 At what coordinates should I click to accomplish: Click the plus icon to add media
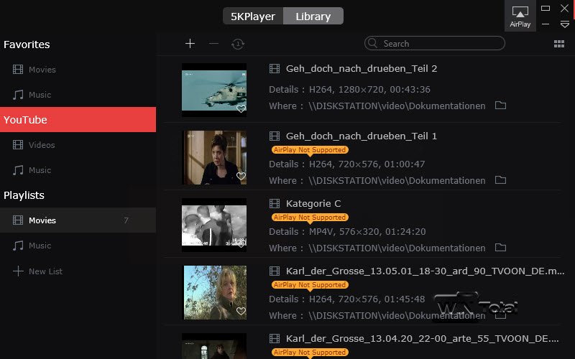[190, 44]
